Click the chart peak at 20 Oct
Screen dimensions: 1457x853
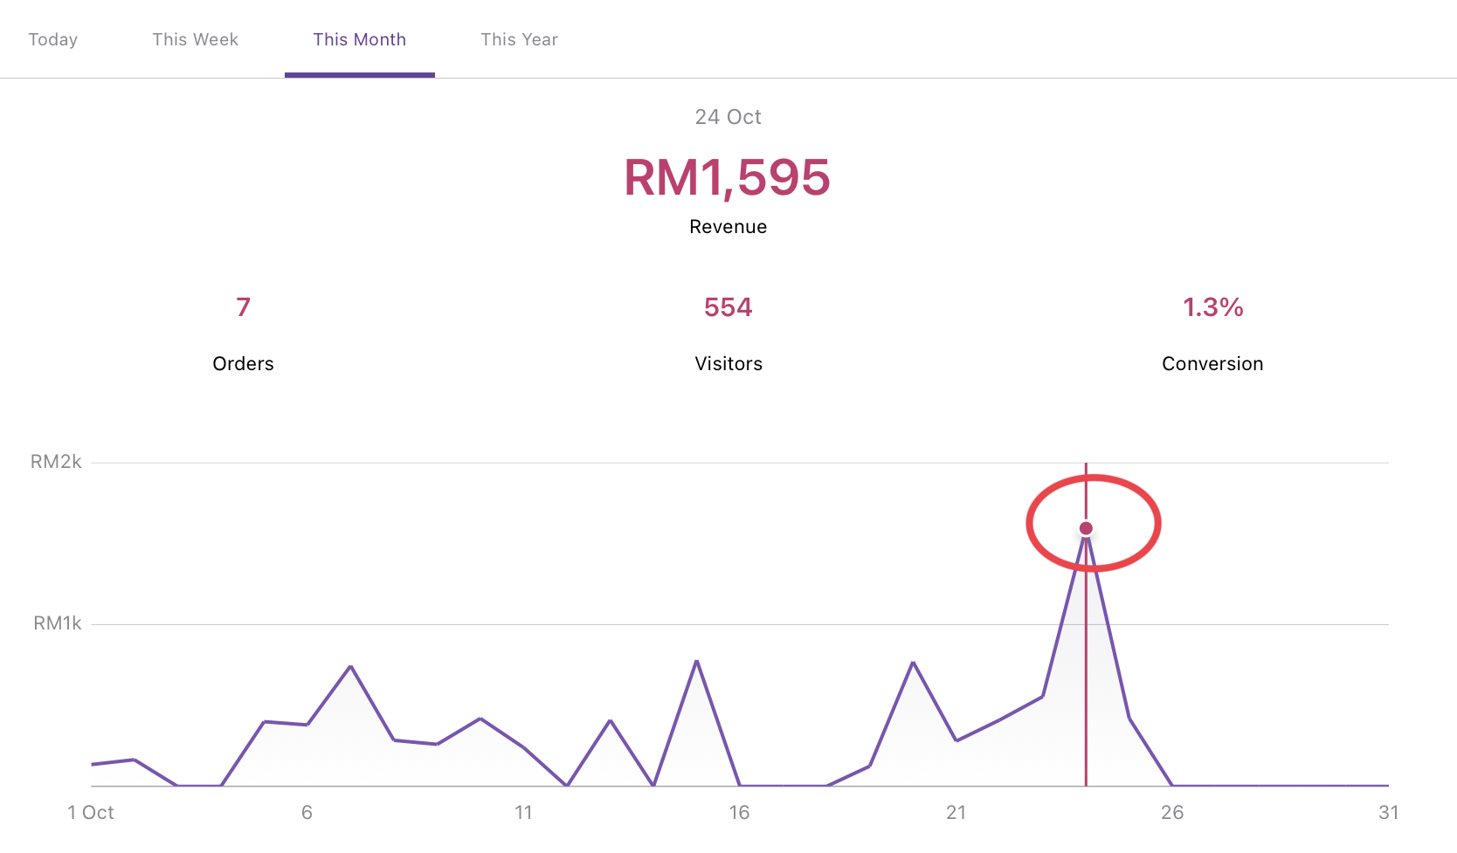(x=913, y=663)
